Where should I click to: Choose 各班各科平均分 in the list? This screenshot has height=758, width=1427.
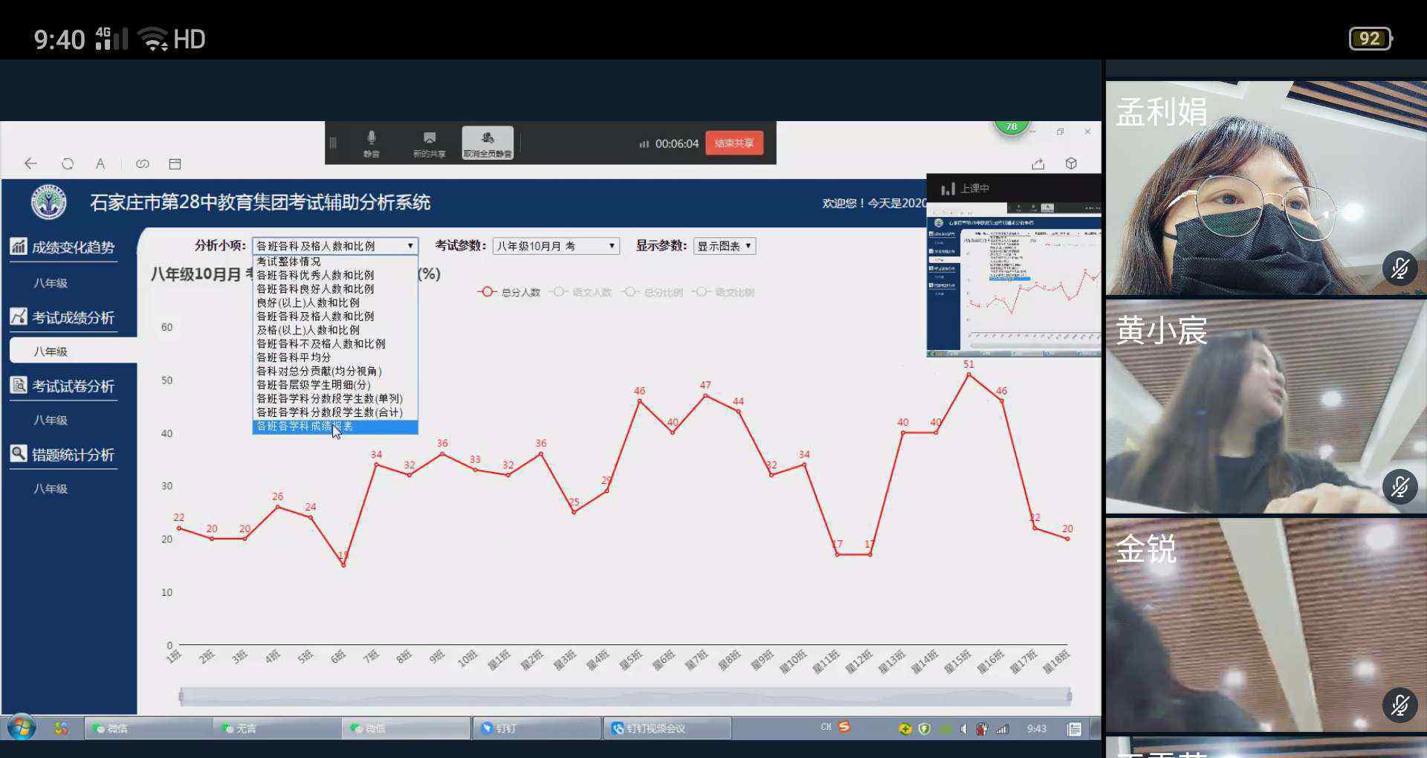pos(335,357)
